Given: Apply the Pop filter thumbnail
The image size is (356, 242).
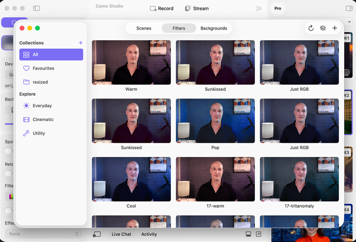Looking at the screenshot, I should tap(215, 121).
